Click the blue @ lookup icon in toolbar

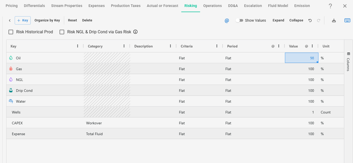[x=227, y=21]
